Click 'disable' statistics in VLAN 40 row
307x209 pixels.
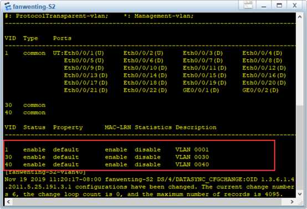pos(147,165)
